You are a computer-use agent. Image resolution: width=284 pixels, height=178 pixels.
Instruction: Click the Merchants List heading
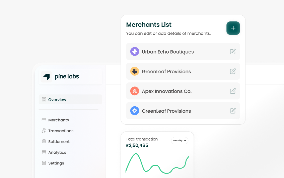click(149, 25)
